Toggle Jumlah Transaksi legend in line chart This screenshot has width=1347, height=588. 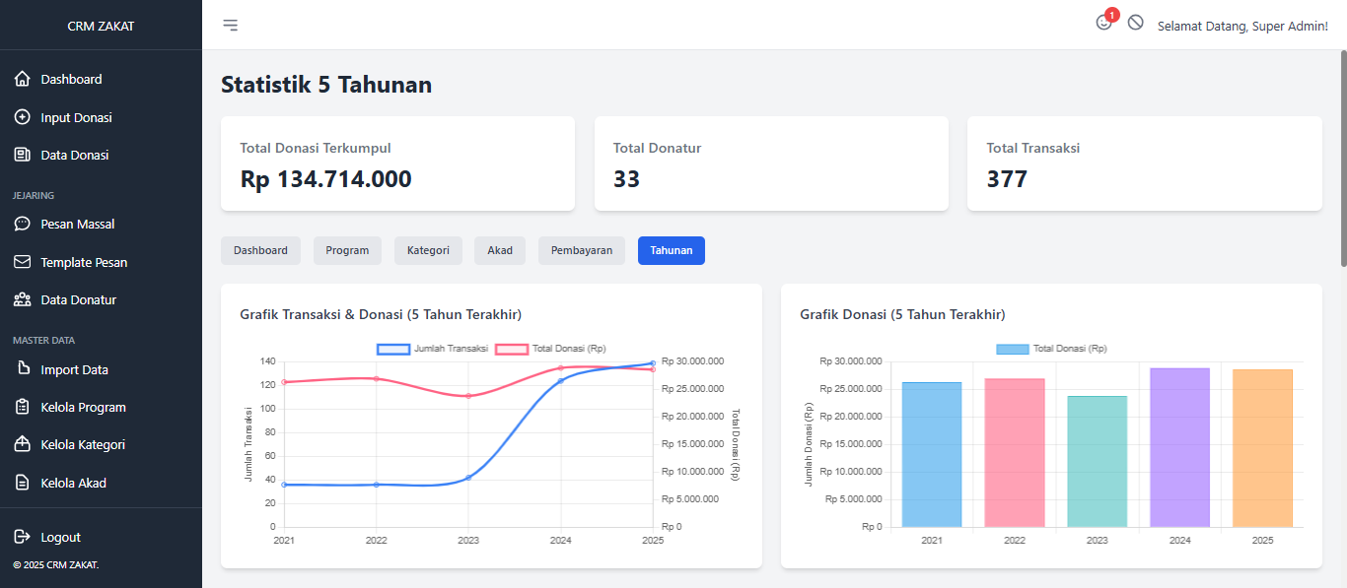click(433, 349)
